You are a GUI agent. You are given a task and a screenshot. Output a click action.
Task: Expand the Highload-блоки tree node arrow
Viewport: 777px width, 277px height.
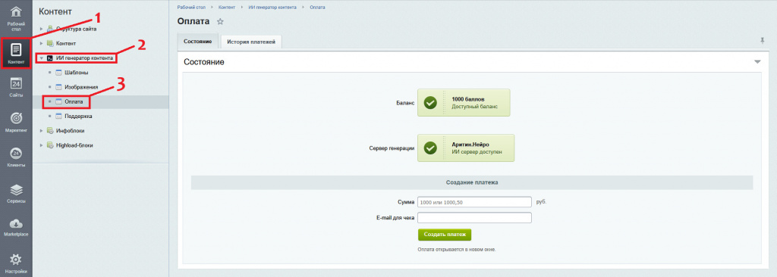point(42,145)
